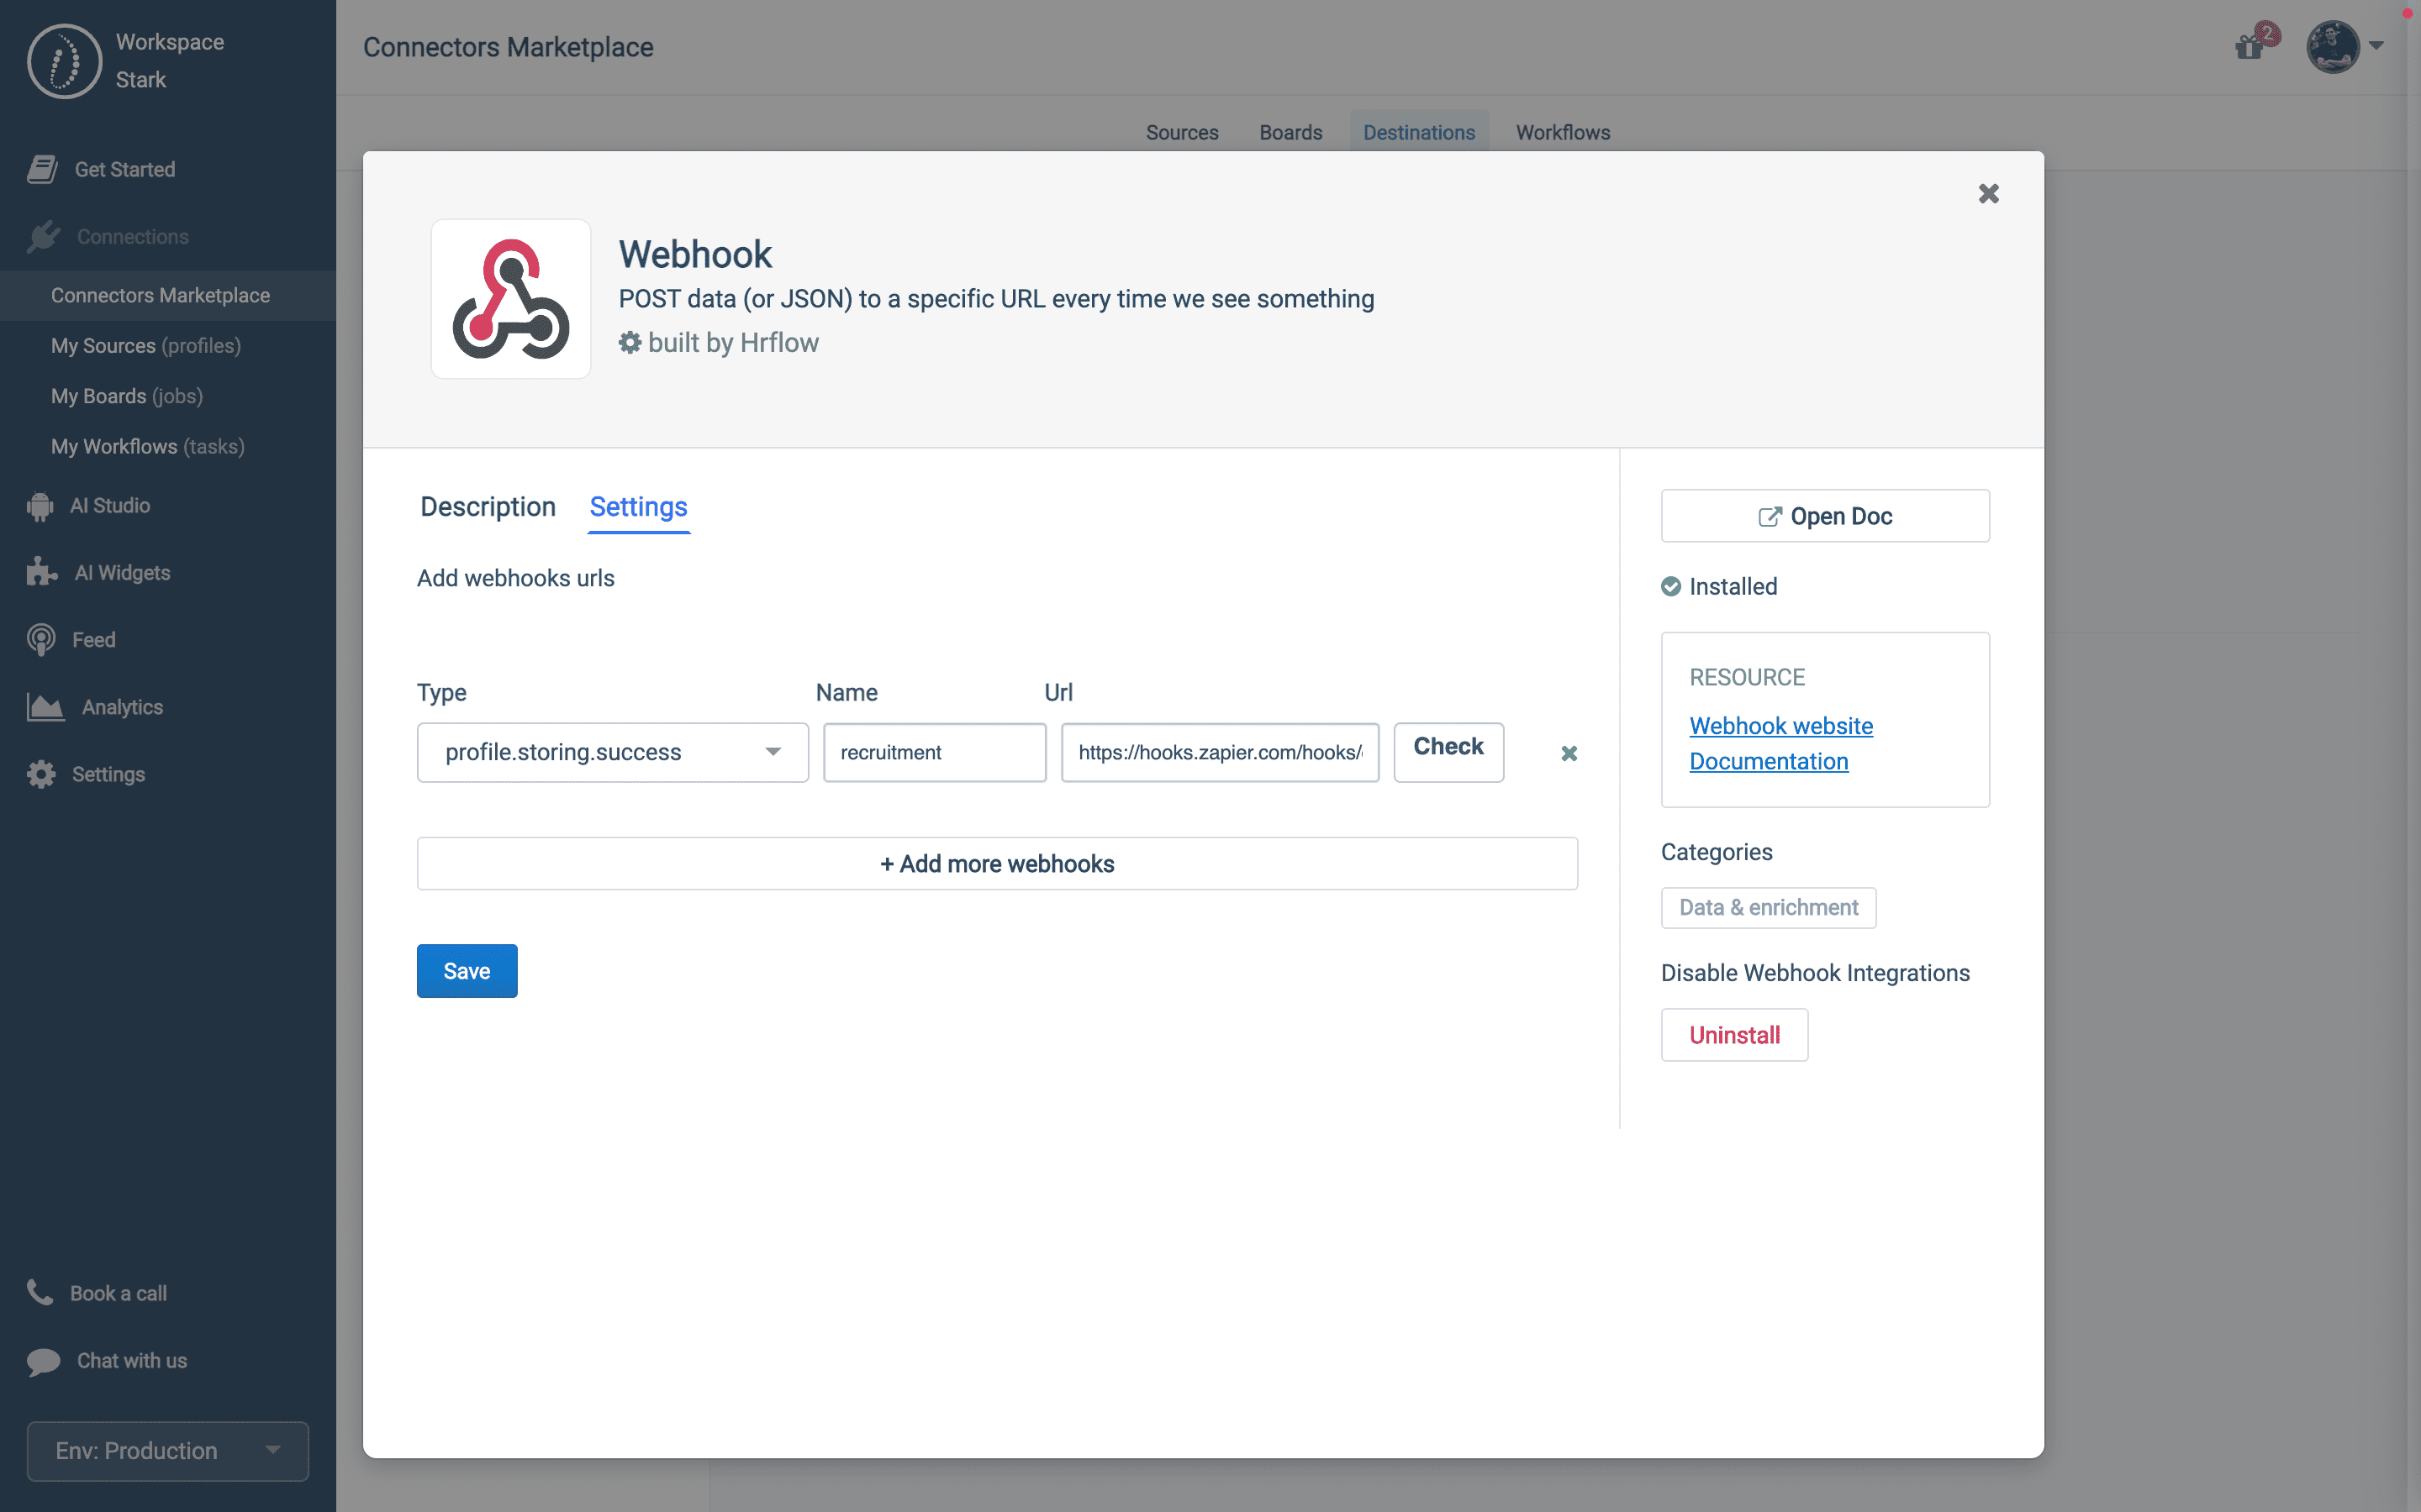Click the AI Widgets puzzle icon
This screenshot has width=2421, height=1512.
[41, 572]
